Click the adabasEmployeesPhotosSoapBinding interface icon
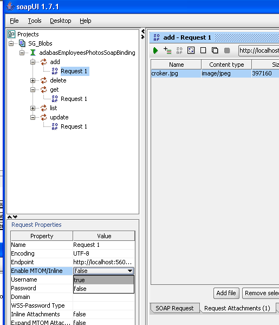The image size is (279, 325). [x=33, y=53]
